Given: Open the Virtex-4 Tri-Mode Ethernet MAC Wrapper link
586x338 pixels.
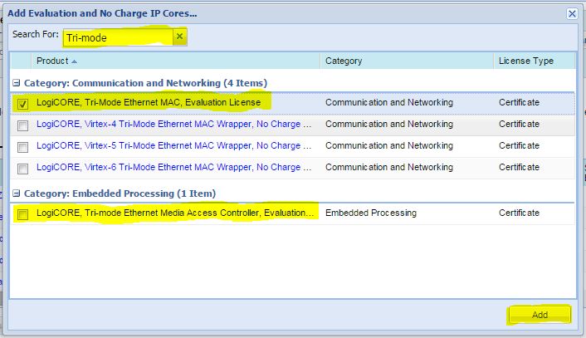Looking at the screenshot, I should tap(173, 124).
